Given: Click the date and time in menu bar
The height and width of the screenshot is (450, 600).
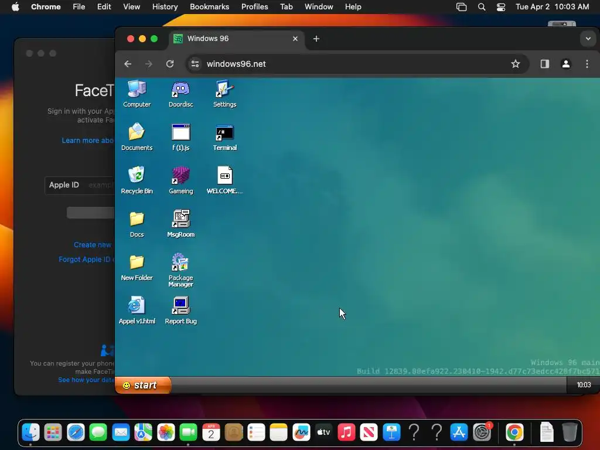Looking at the screenshot, I should [552, 7].
